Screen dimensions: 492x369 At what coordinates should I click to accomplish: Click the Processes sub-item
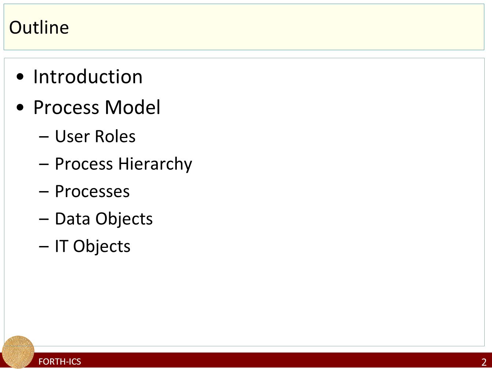pos(92,191)
